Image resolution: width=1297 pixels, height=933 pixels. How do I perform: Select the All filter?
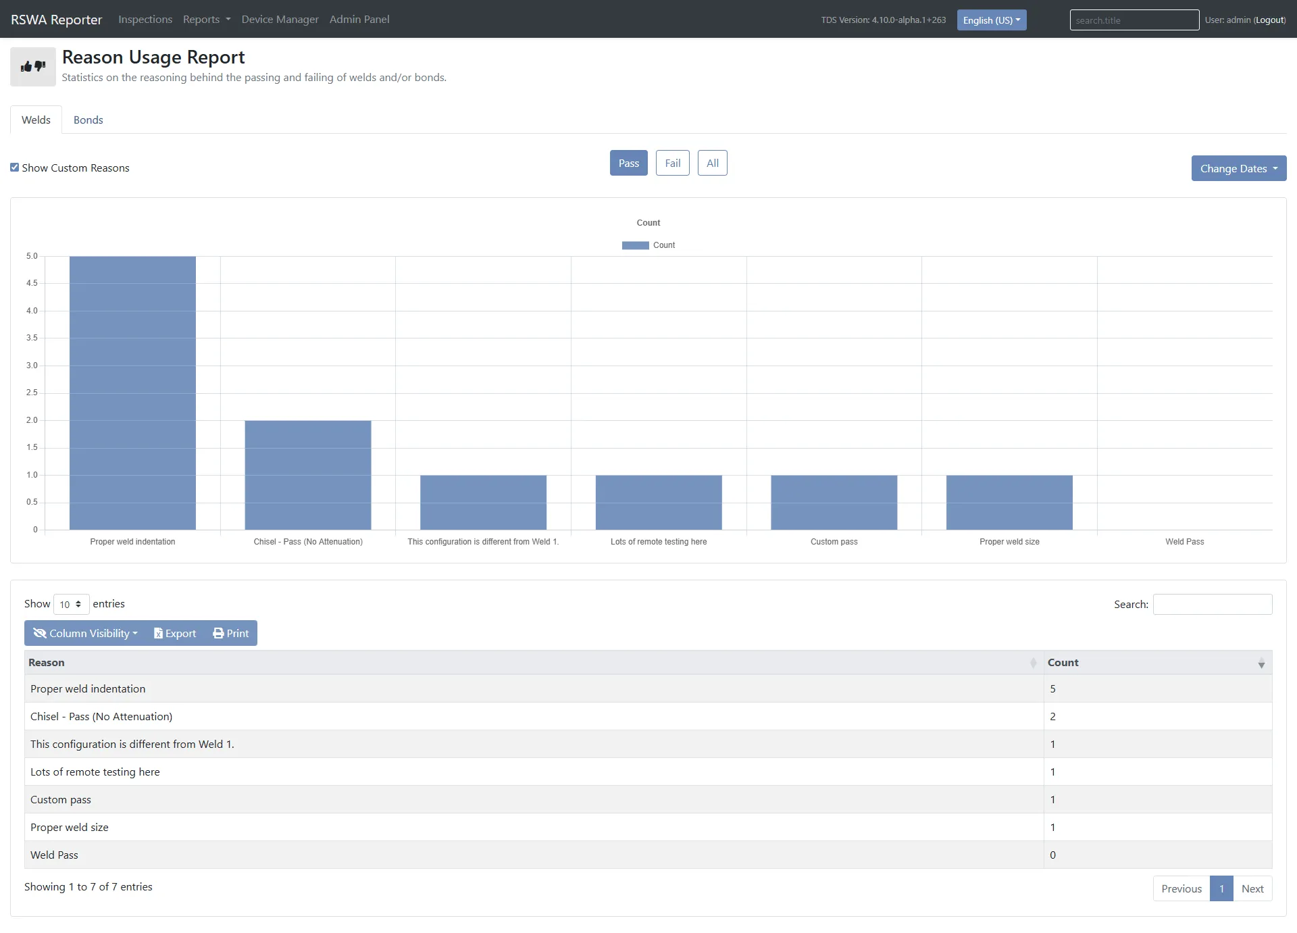(713, 163)
